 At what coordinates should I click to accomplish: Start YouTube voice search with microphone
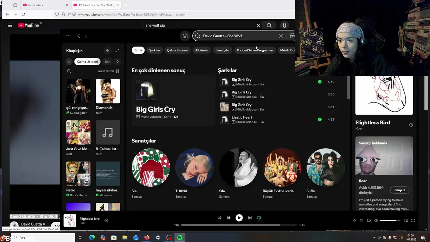(x=284, y=25)
